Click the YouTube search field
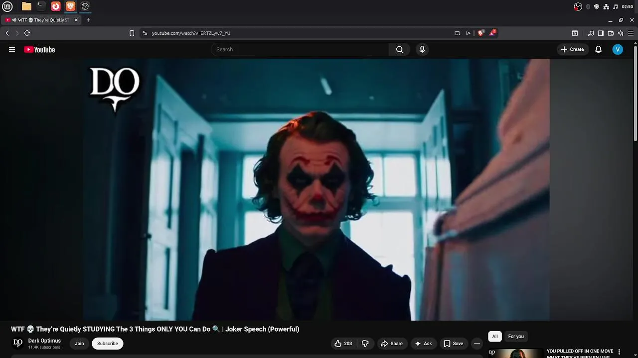This screenshot has width=638, height=358. 300,49
